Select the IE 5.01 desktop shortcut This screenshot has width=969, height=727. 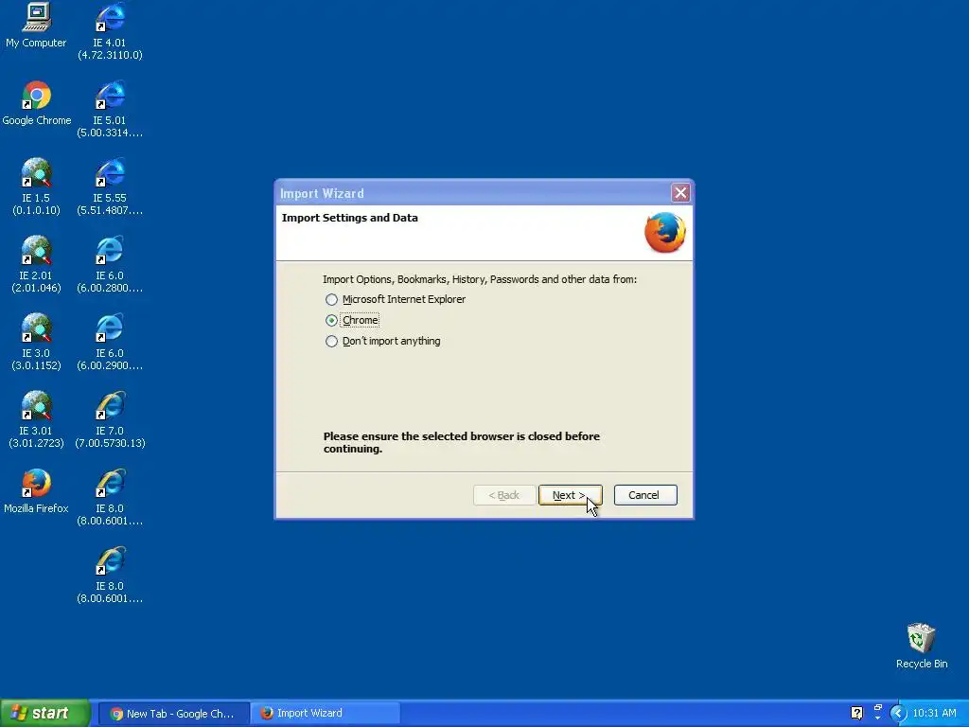tap(110, 110)
